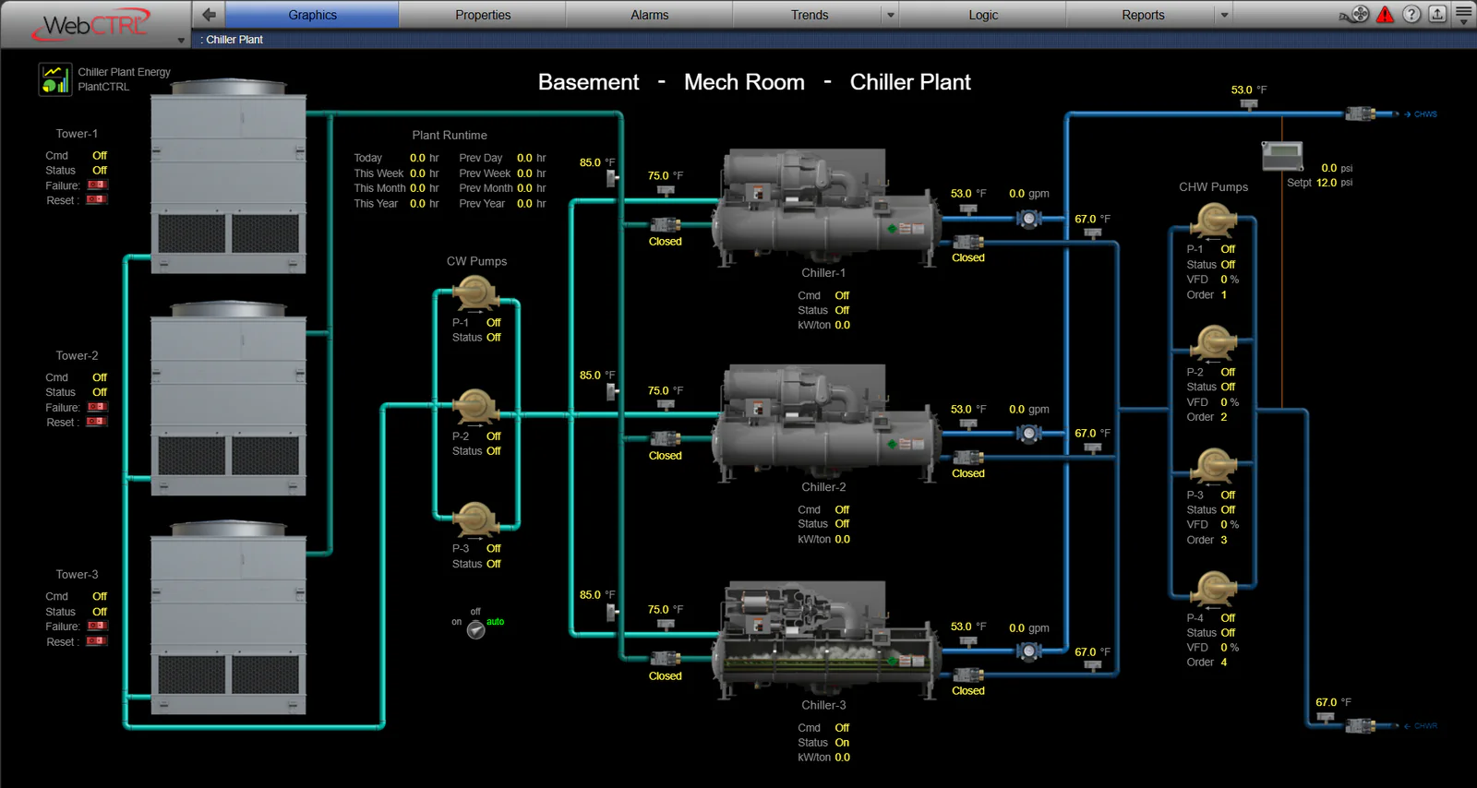Click Chiller-3 flow meter icon
1477x788 pixels.
[x=1028, y=651]
